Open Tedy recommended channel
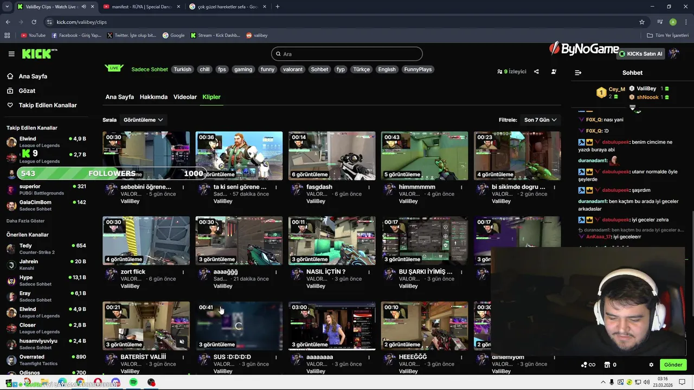This screenshot has width=694, height=390. 46,249
